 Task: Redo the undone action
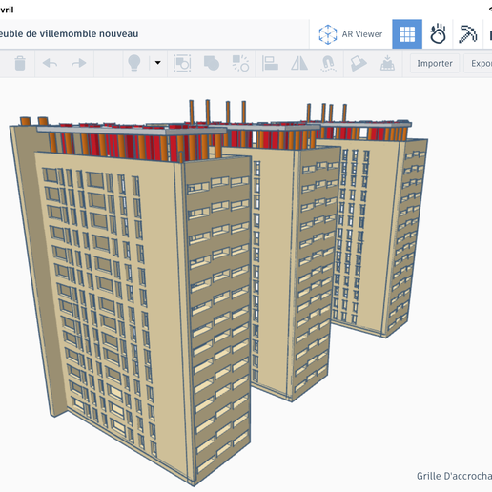pyautogui.click(x=78, y=63)
